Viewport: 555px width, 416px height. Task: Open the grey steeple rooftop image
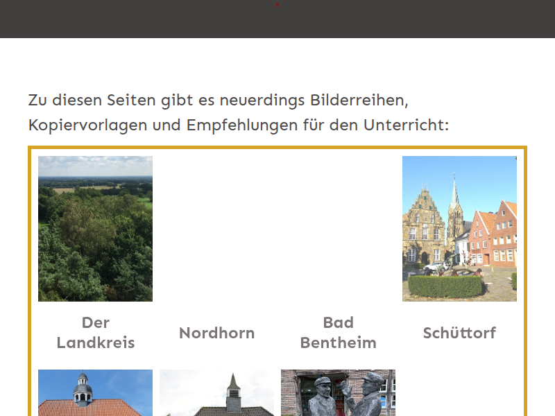coord(216,393)
